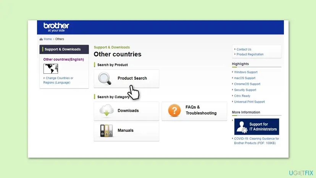Open Citrix Ready link
Image resolution: width=316 pixels, height=178 pixels.
pos(242,96)
